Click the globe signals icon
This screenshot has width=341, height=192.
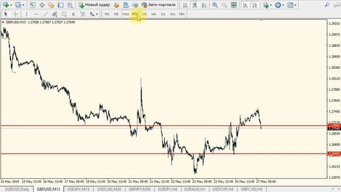[x=135, y=5]
